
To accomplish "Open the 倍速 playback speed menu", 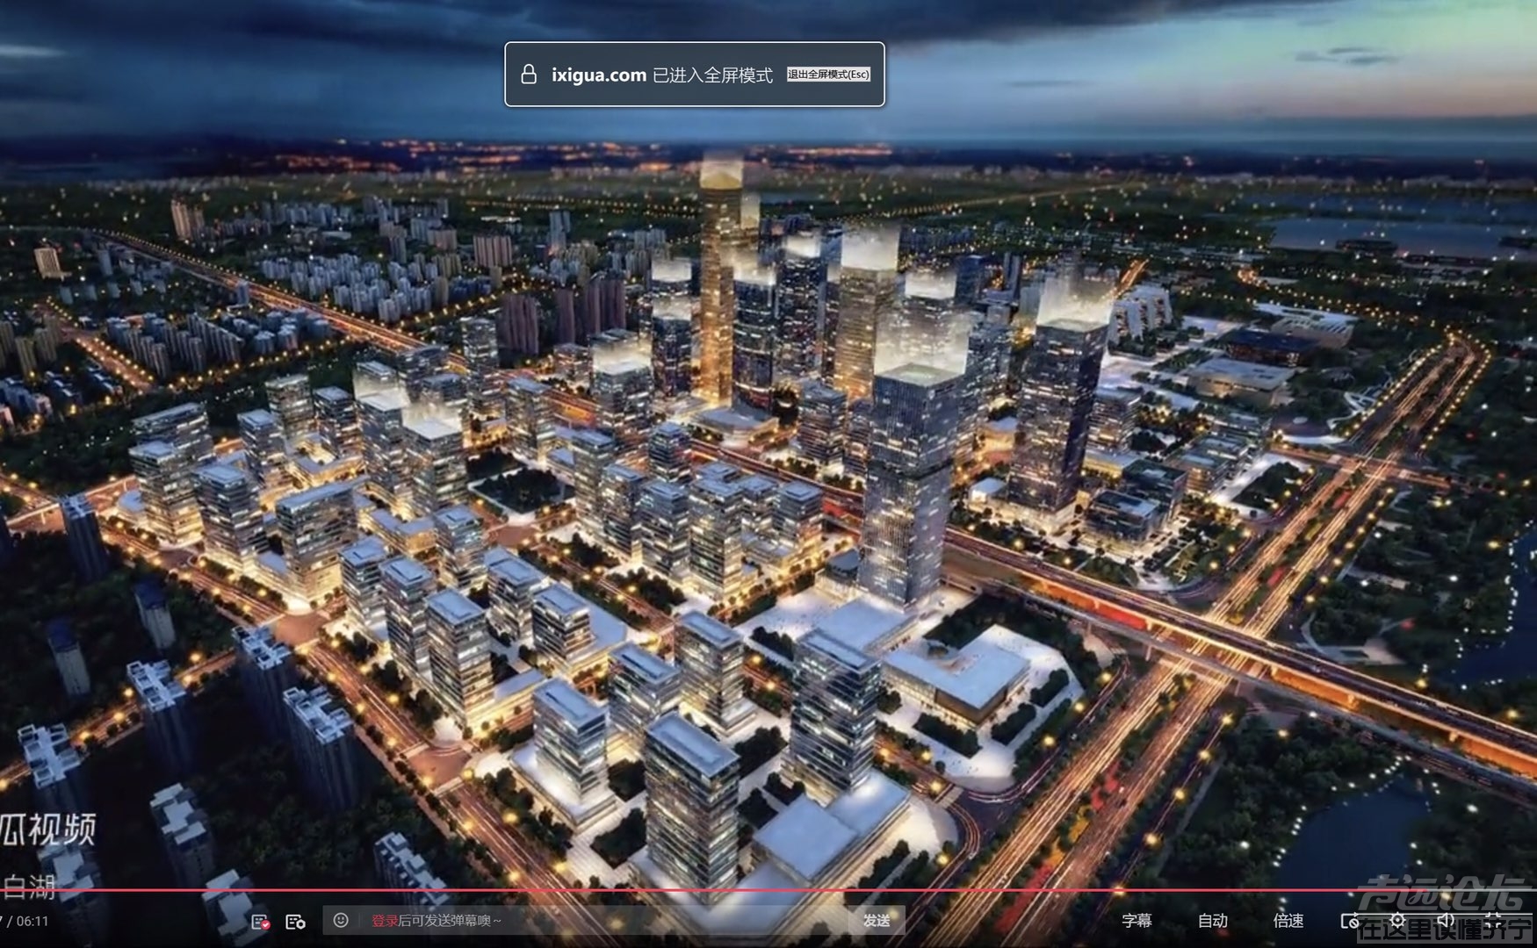I will (1288, 921).
